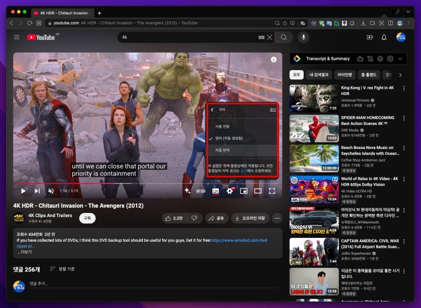Open the 정렬 기준 sort dropdown
Viewport: 421px width, 308px height.
coord(62,269)
